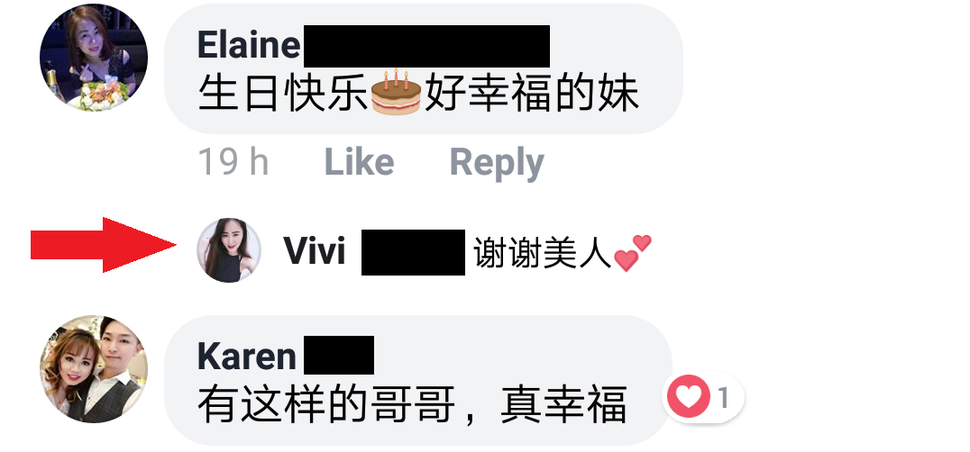
Task: Click the heart reaction icon on Karen's comment
Action: coord(688,396)
